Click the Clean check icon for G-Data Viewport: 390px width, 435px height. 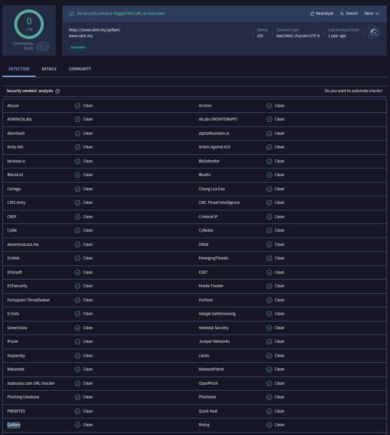[x=78, y=314]
